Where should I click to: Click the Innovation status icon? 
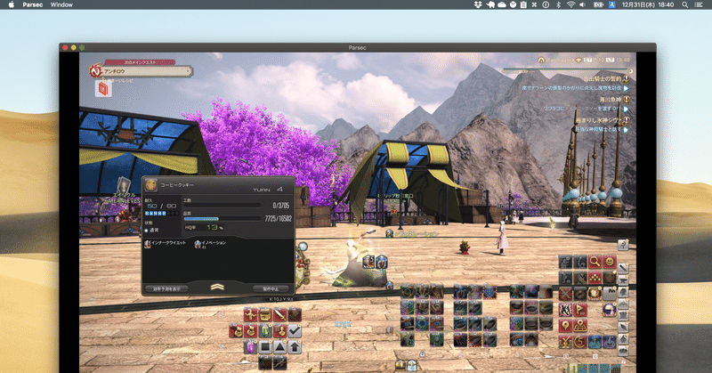(198, 244)
